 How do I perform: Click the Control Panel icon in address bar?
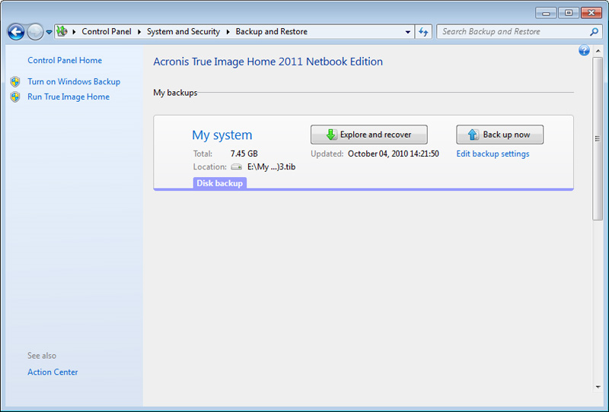62,31
